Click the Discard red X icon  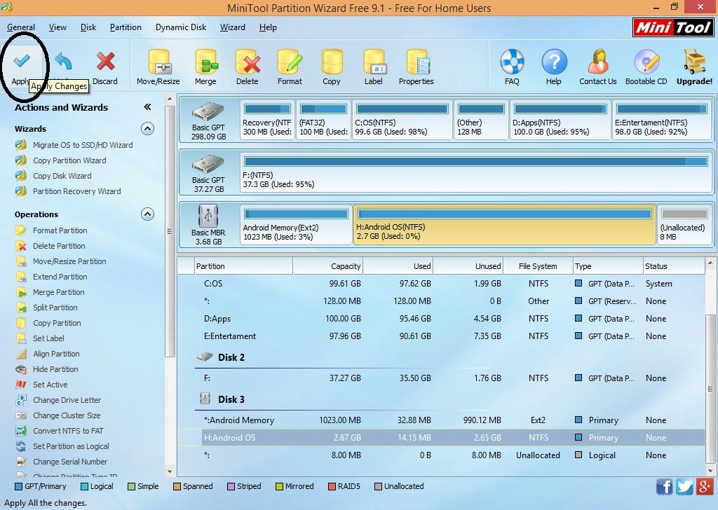(105, 61)
